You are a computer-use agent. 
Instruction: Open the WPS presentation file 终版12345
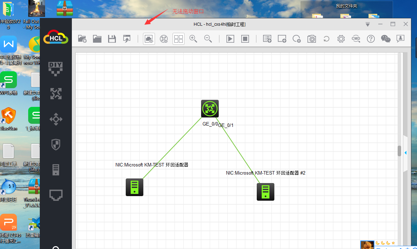click(x=10, y=229)
